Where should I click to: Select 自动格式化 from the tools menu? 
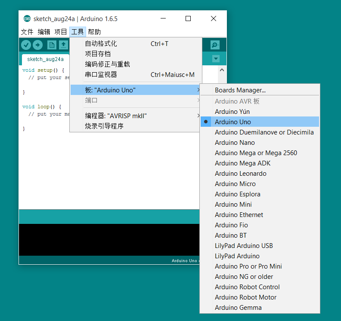pos(101,44)
